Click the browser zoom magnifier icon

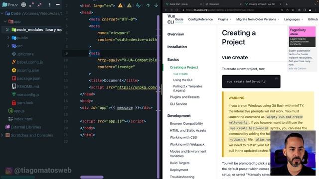point(282,10)
